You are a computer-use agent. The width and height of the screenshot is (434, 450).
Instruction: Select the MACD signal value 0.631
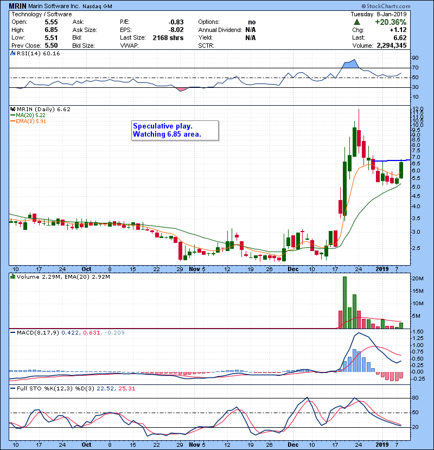click(x=91, y=333)
